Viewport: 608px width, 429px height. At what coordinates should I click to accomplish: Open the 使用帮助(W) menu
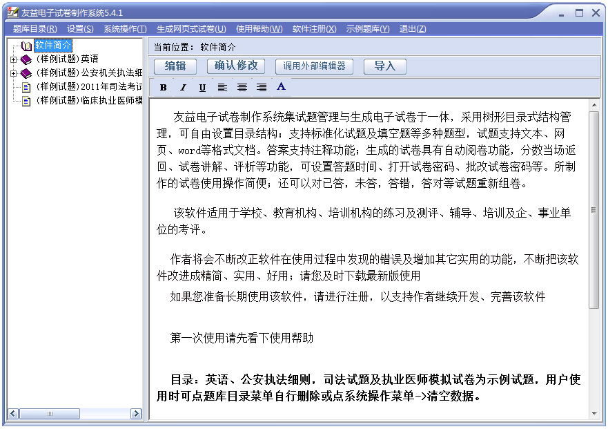coord(259,29)
